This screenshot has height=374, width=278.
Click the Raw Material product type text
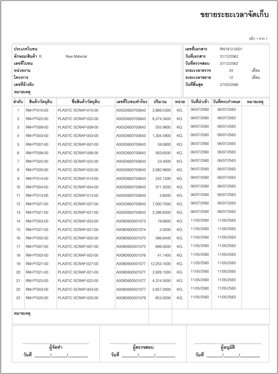(76, 57)
